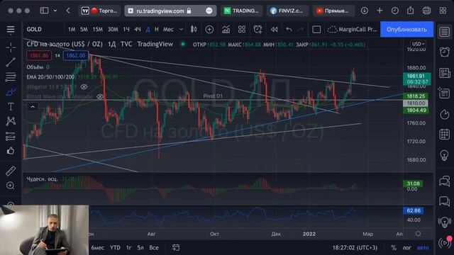The height and width of the screenshot is (255, 454).
Task: Click the thumbs-up icons tool
Action: 11,150
